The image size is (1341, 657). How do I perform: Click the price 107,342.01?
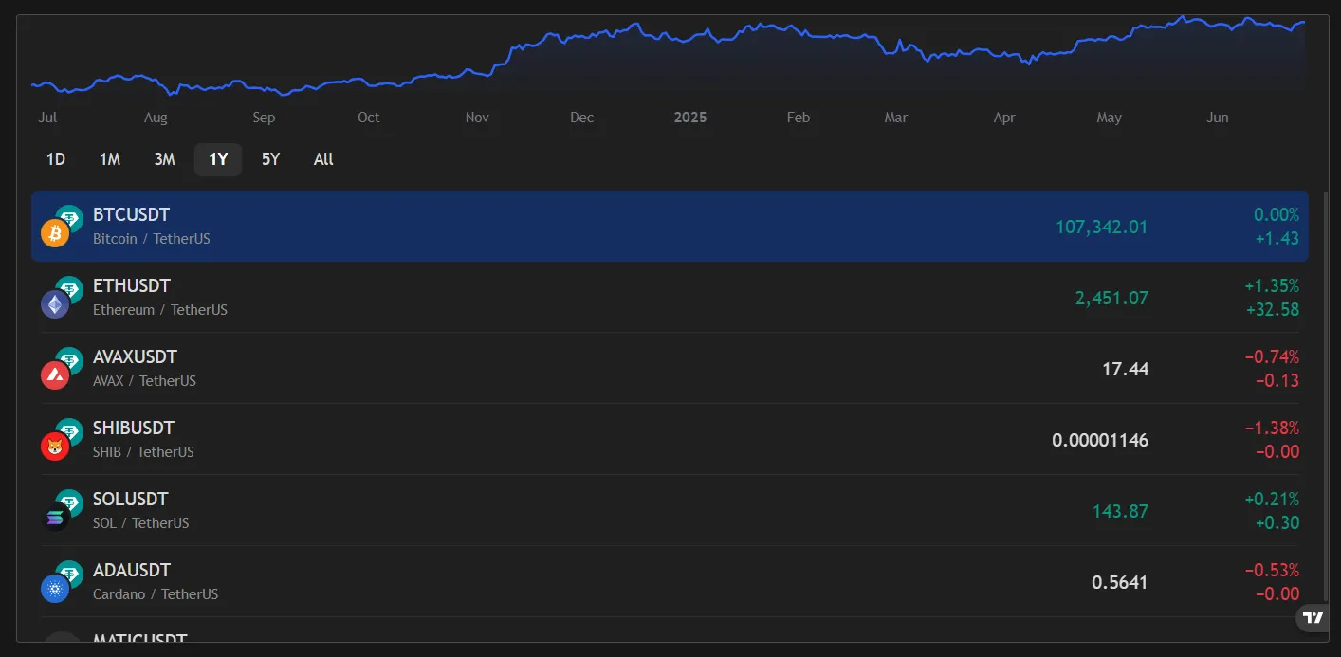[x=1101, y=227]
